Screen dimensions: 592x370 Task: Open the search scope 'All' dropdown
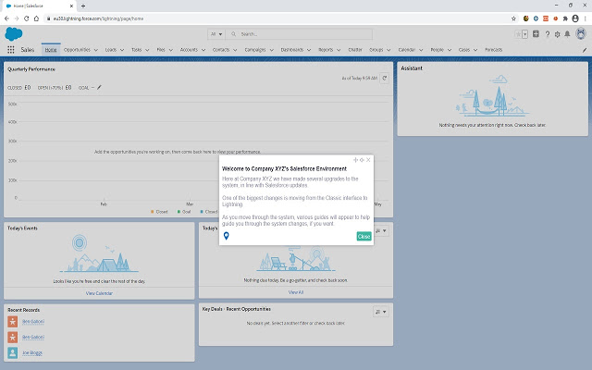tap(218, 34)
